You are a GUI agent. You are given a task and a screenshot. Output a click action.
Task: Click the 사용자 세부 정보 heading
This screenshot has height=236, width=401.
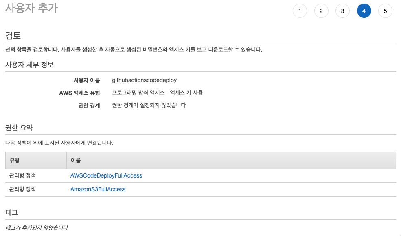coord(29,65)
